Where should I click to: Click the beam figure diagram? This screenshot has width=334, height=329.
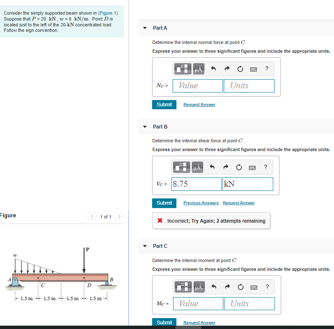click(x=61, y=275)
